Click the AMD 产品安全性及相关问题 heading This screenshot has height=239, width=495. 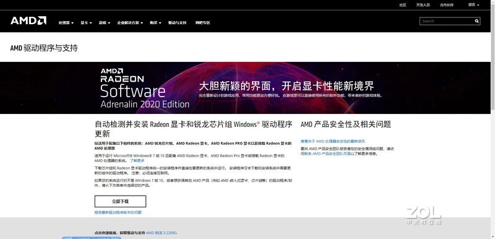click(x=346, y=124)
